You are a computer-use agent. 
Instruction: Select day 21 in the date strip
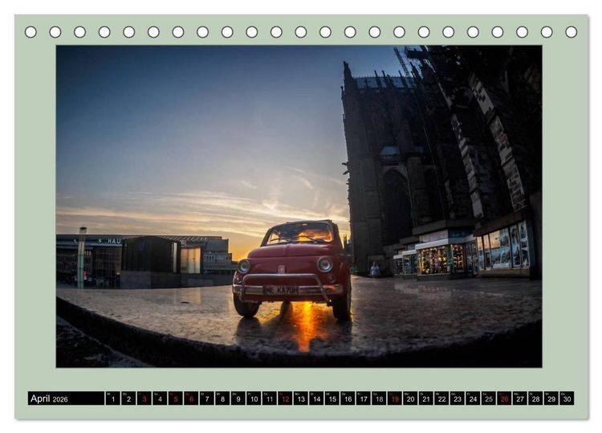[x=426, y=398]
